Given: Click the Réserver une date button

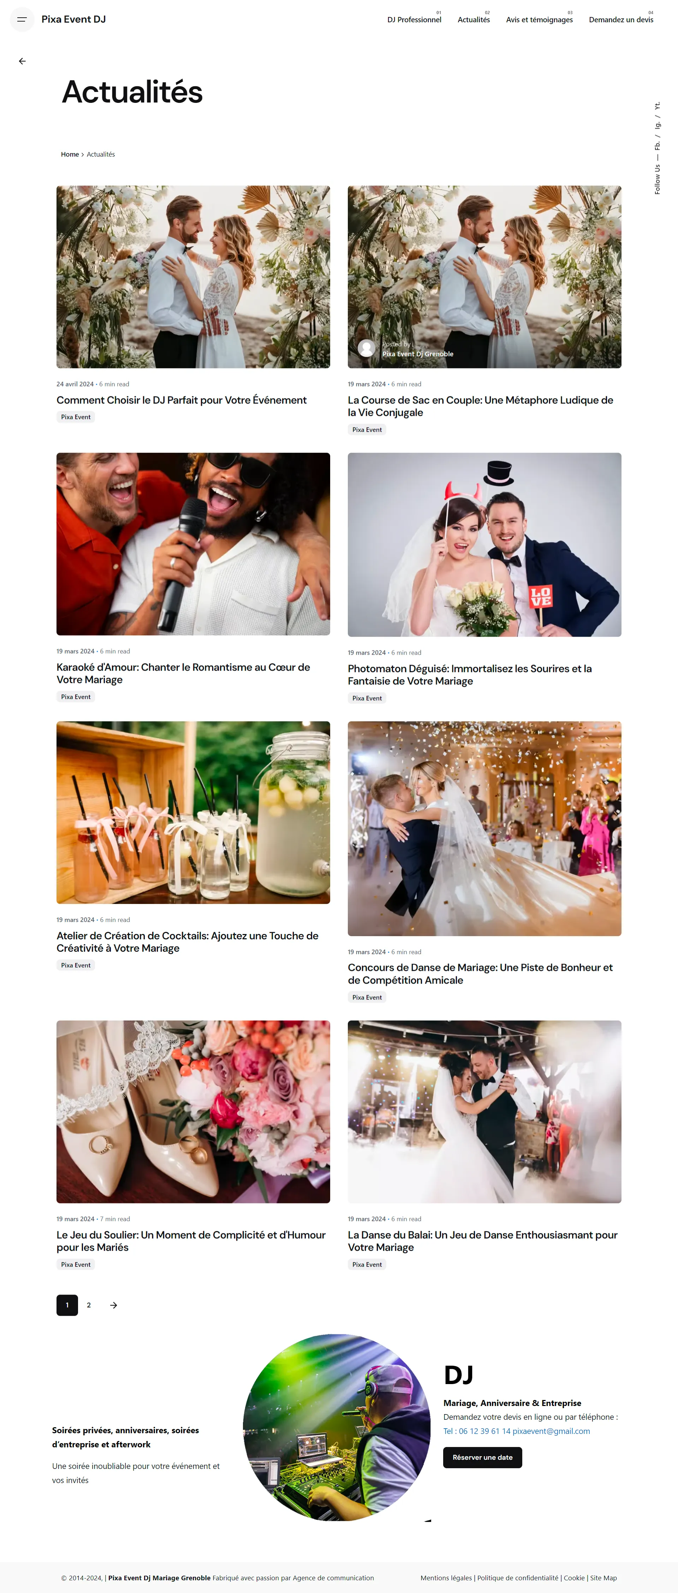Looking at the screenshot, I should [482, 1457].
